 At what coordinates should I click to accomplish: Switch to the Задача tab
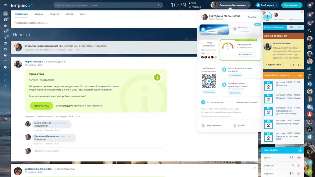(x=38, y=14)
